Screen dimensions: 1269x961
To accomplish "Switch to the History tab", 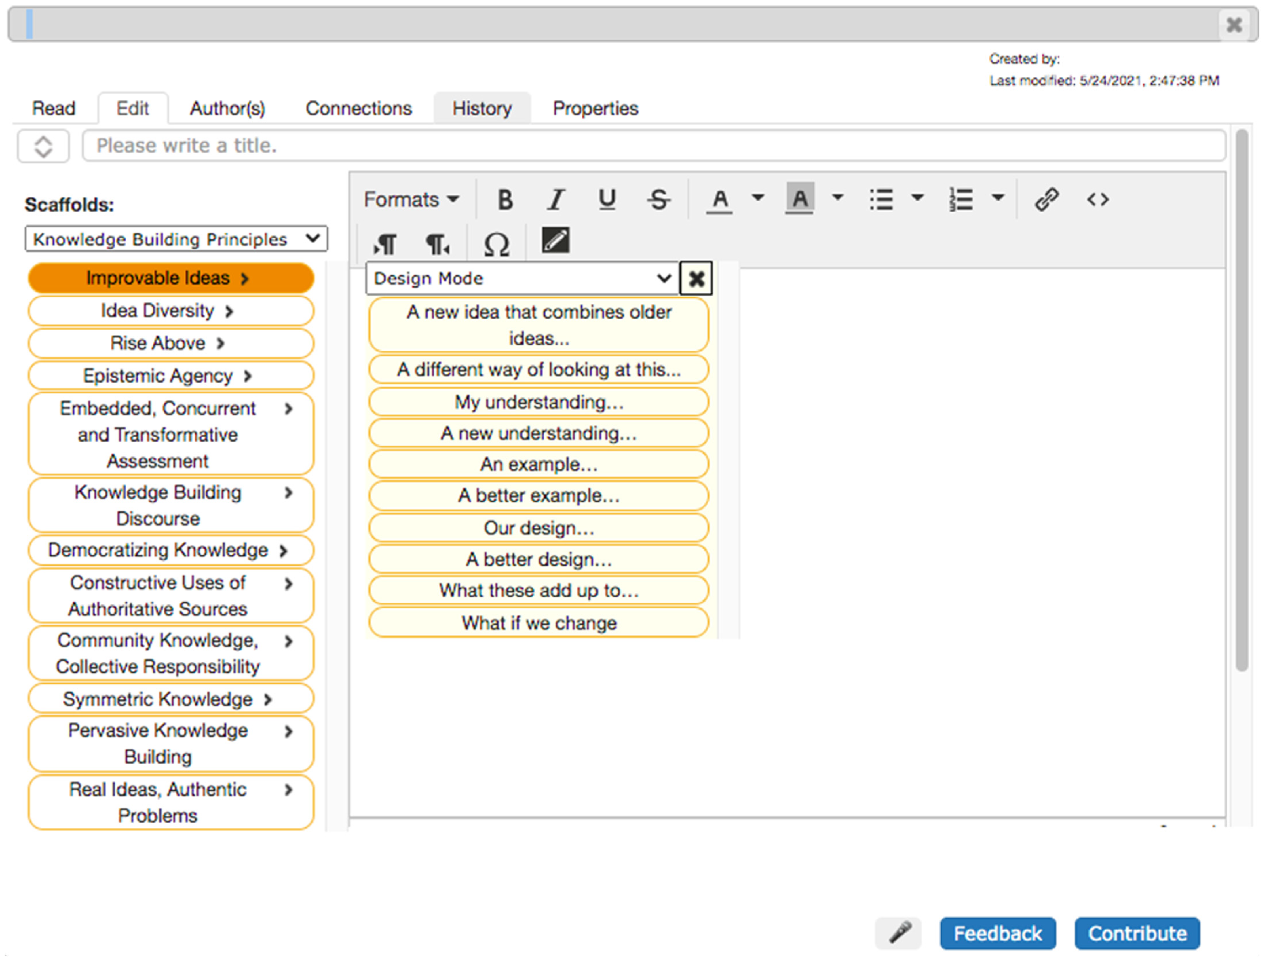I will pyautogui.click(x=481, y=109).
